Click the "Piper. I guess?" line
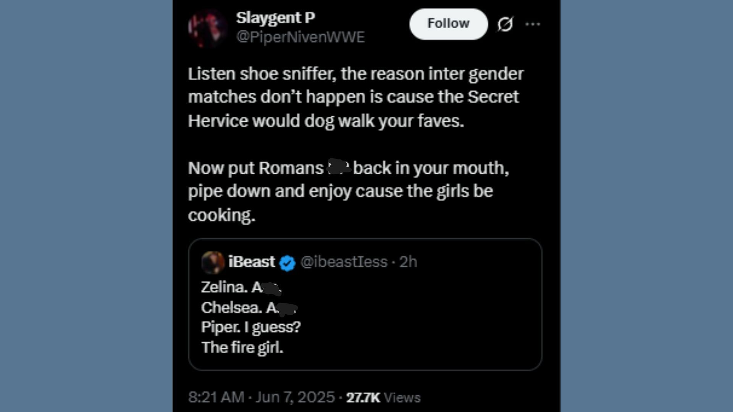733x412 pixels. pos(251,327)
